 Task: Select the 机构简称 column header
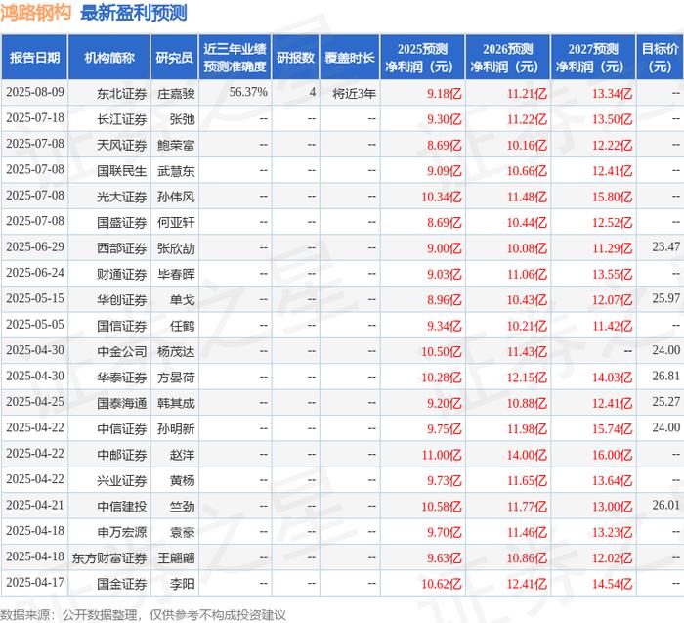[x=109, y=58]
